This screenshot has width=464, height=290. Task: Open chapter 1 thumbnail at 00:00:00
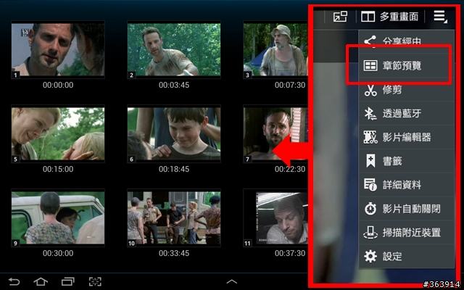[x=58, y=49]
